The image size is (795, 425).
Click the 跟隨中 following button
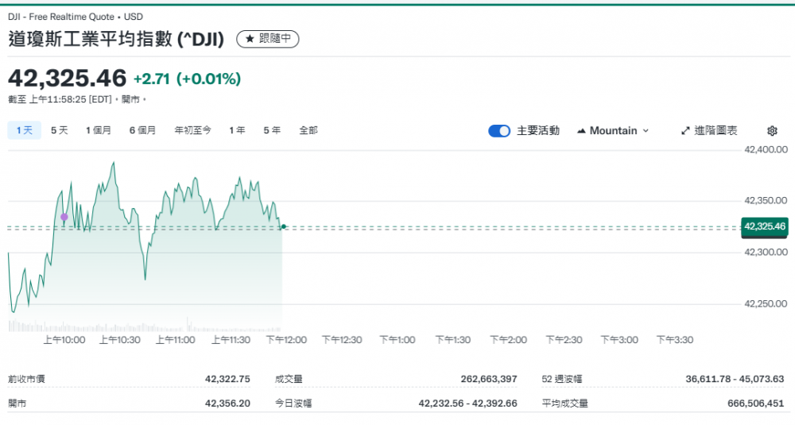coord(268,38)
